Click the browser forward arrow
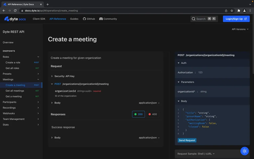Screen dimensions: 254x159 10,10
